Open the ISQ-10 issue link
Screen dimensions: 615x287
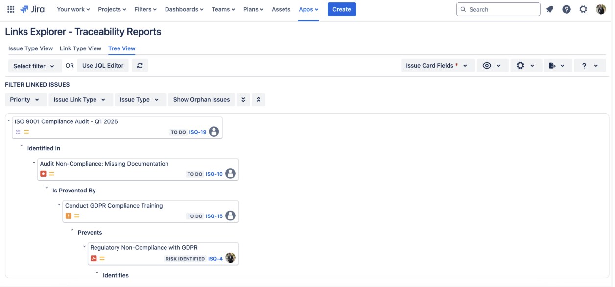click(214, 174)
